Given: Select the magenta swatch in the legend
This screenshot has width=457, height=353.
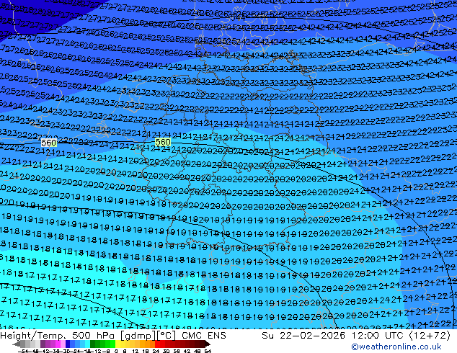Looking at the screenshot, I should [58, 344].
